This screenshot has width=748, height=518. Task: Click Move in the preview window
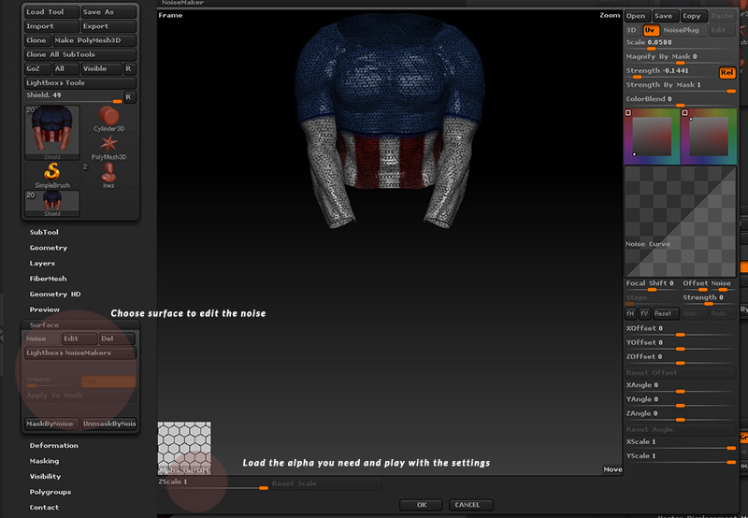coord(612,469)
